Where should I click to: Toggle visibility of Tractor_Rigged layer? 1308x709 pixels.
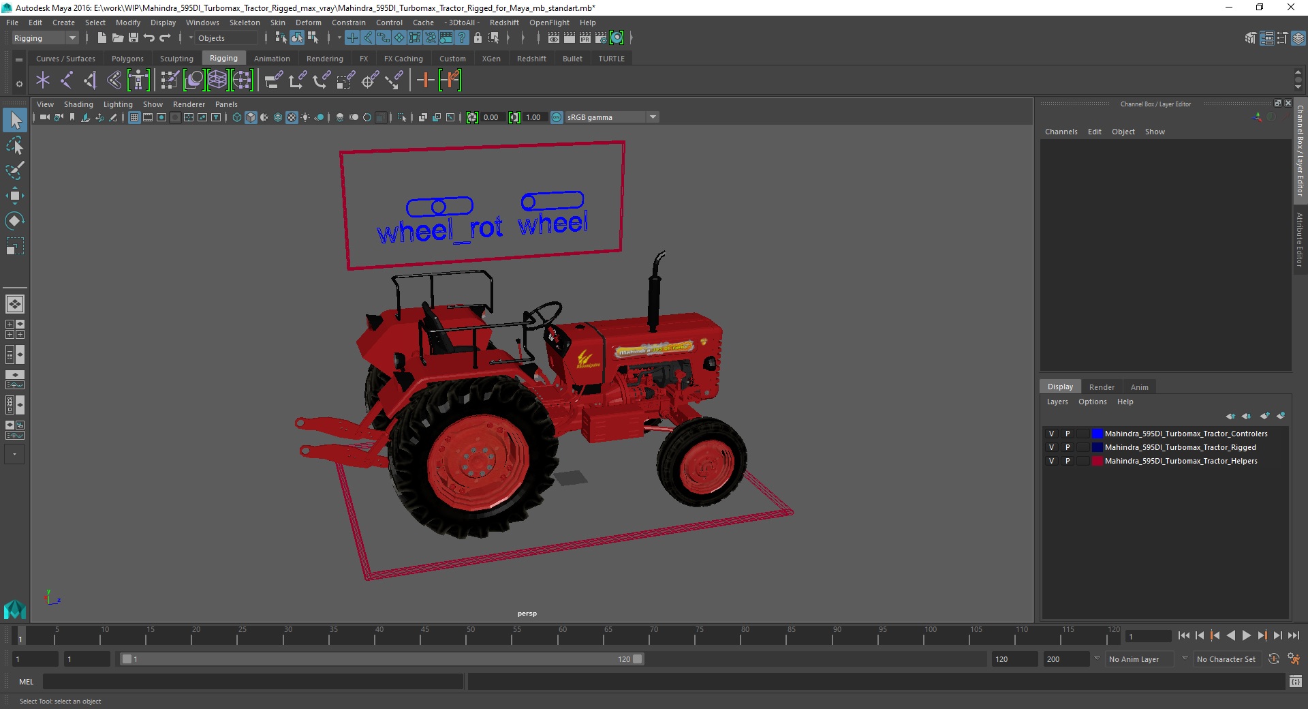pos(1051,447)
